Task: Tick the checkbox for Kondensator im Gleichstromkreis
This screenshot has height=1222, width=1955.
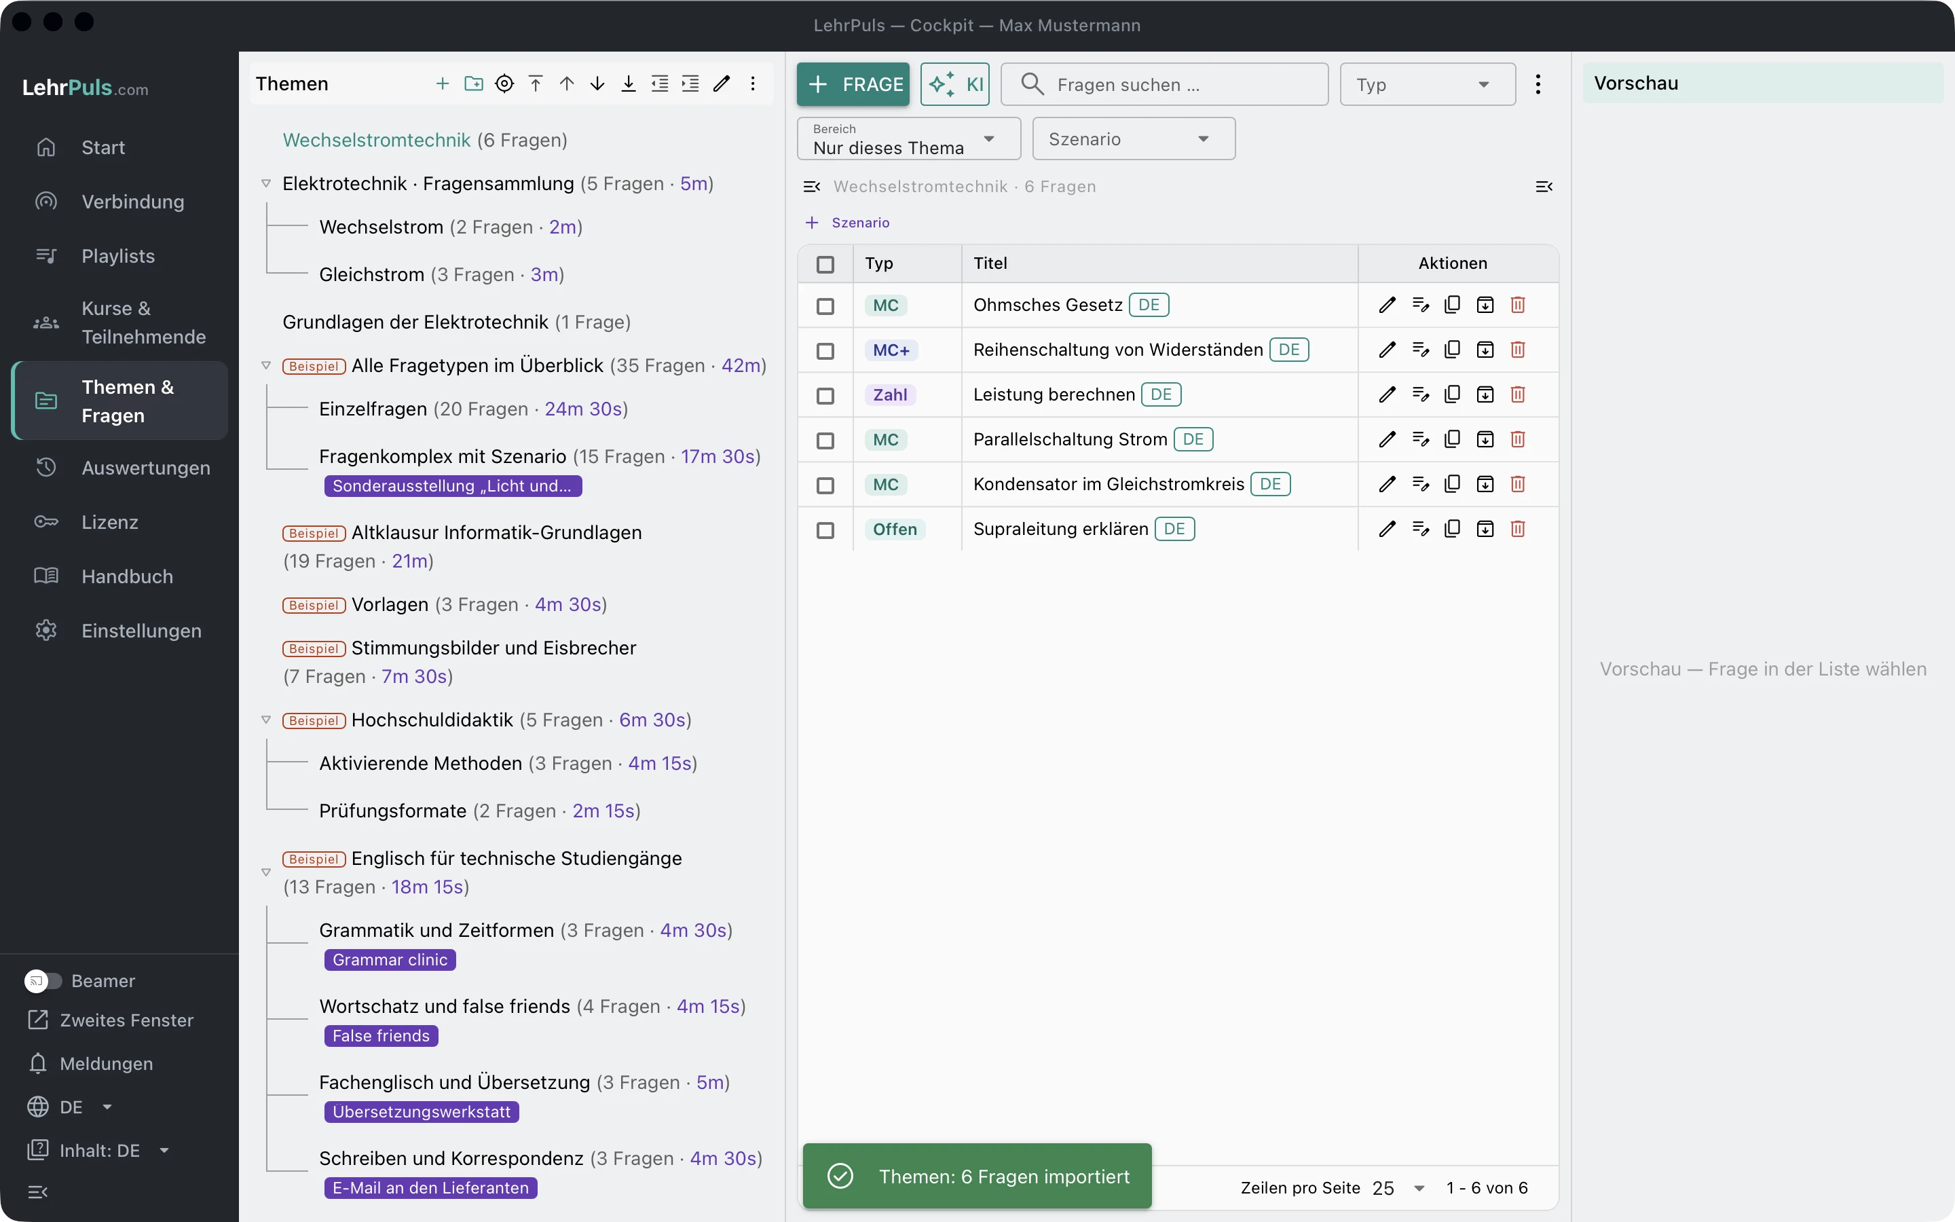Action: pos(825,485)
